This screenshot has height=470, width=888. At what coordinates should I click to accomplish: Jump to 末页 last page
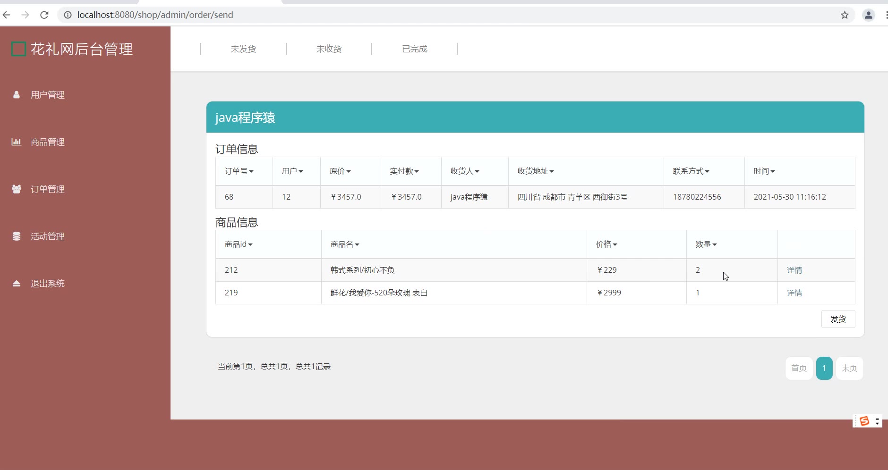click(x=849, y=368)
